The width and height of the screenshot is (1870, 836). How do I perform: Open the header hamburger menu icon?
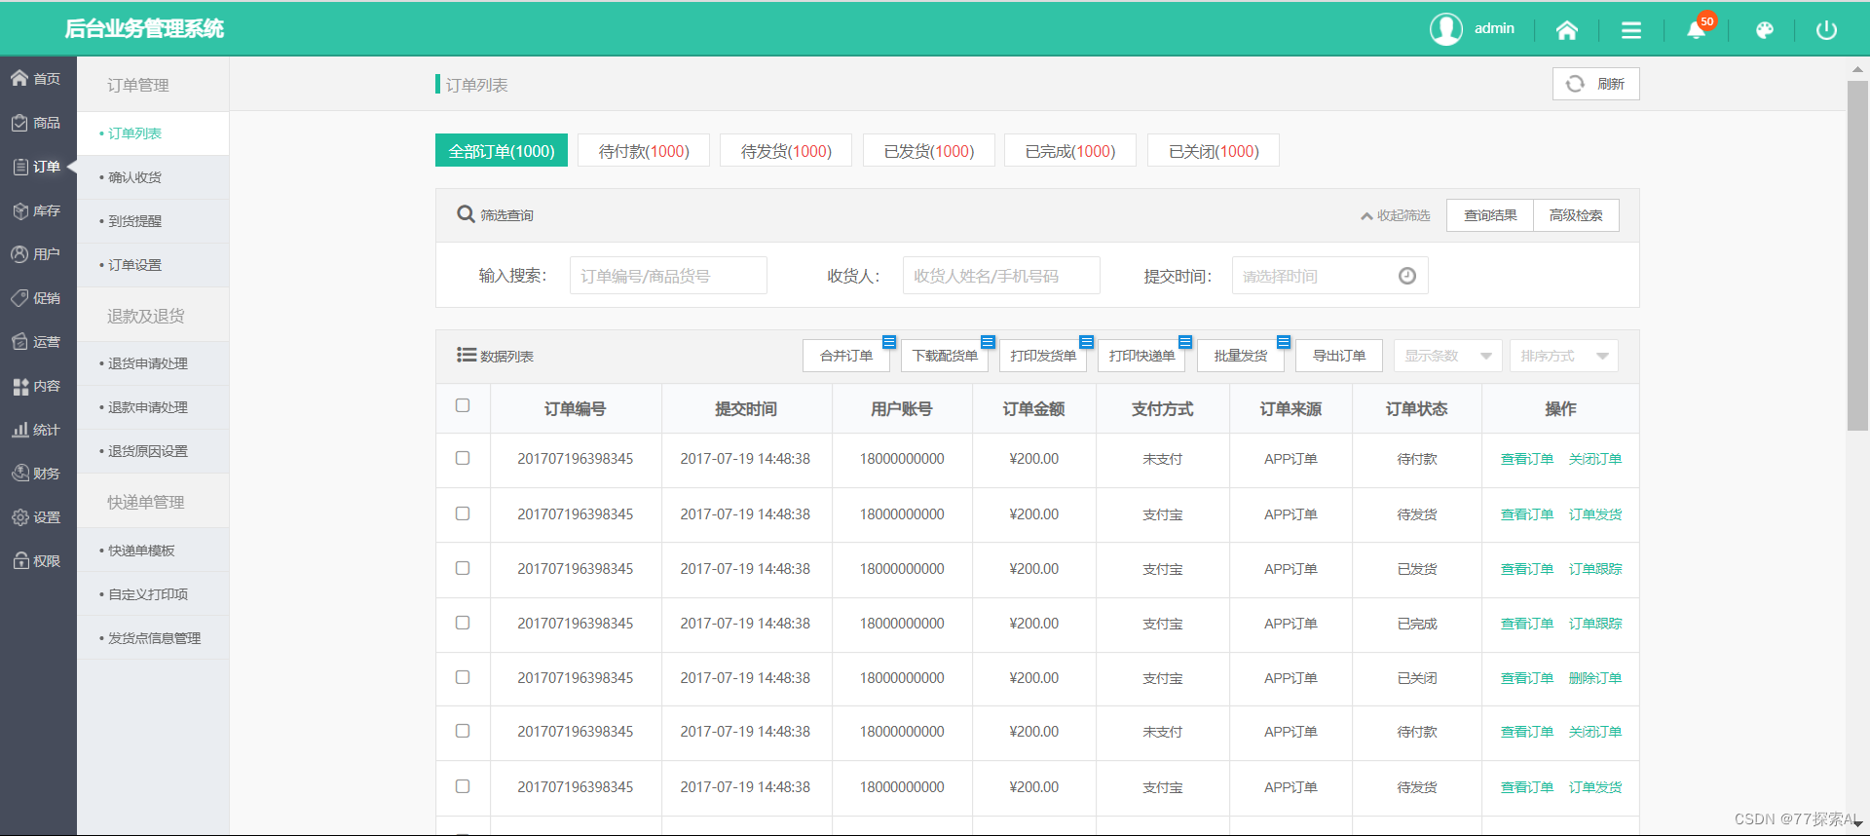1631,30
